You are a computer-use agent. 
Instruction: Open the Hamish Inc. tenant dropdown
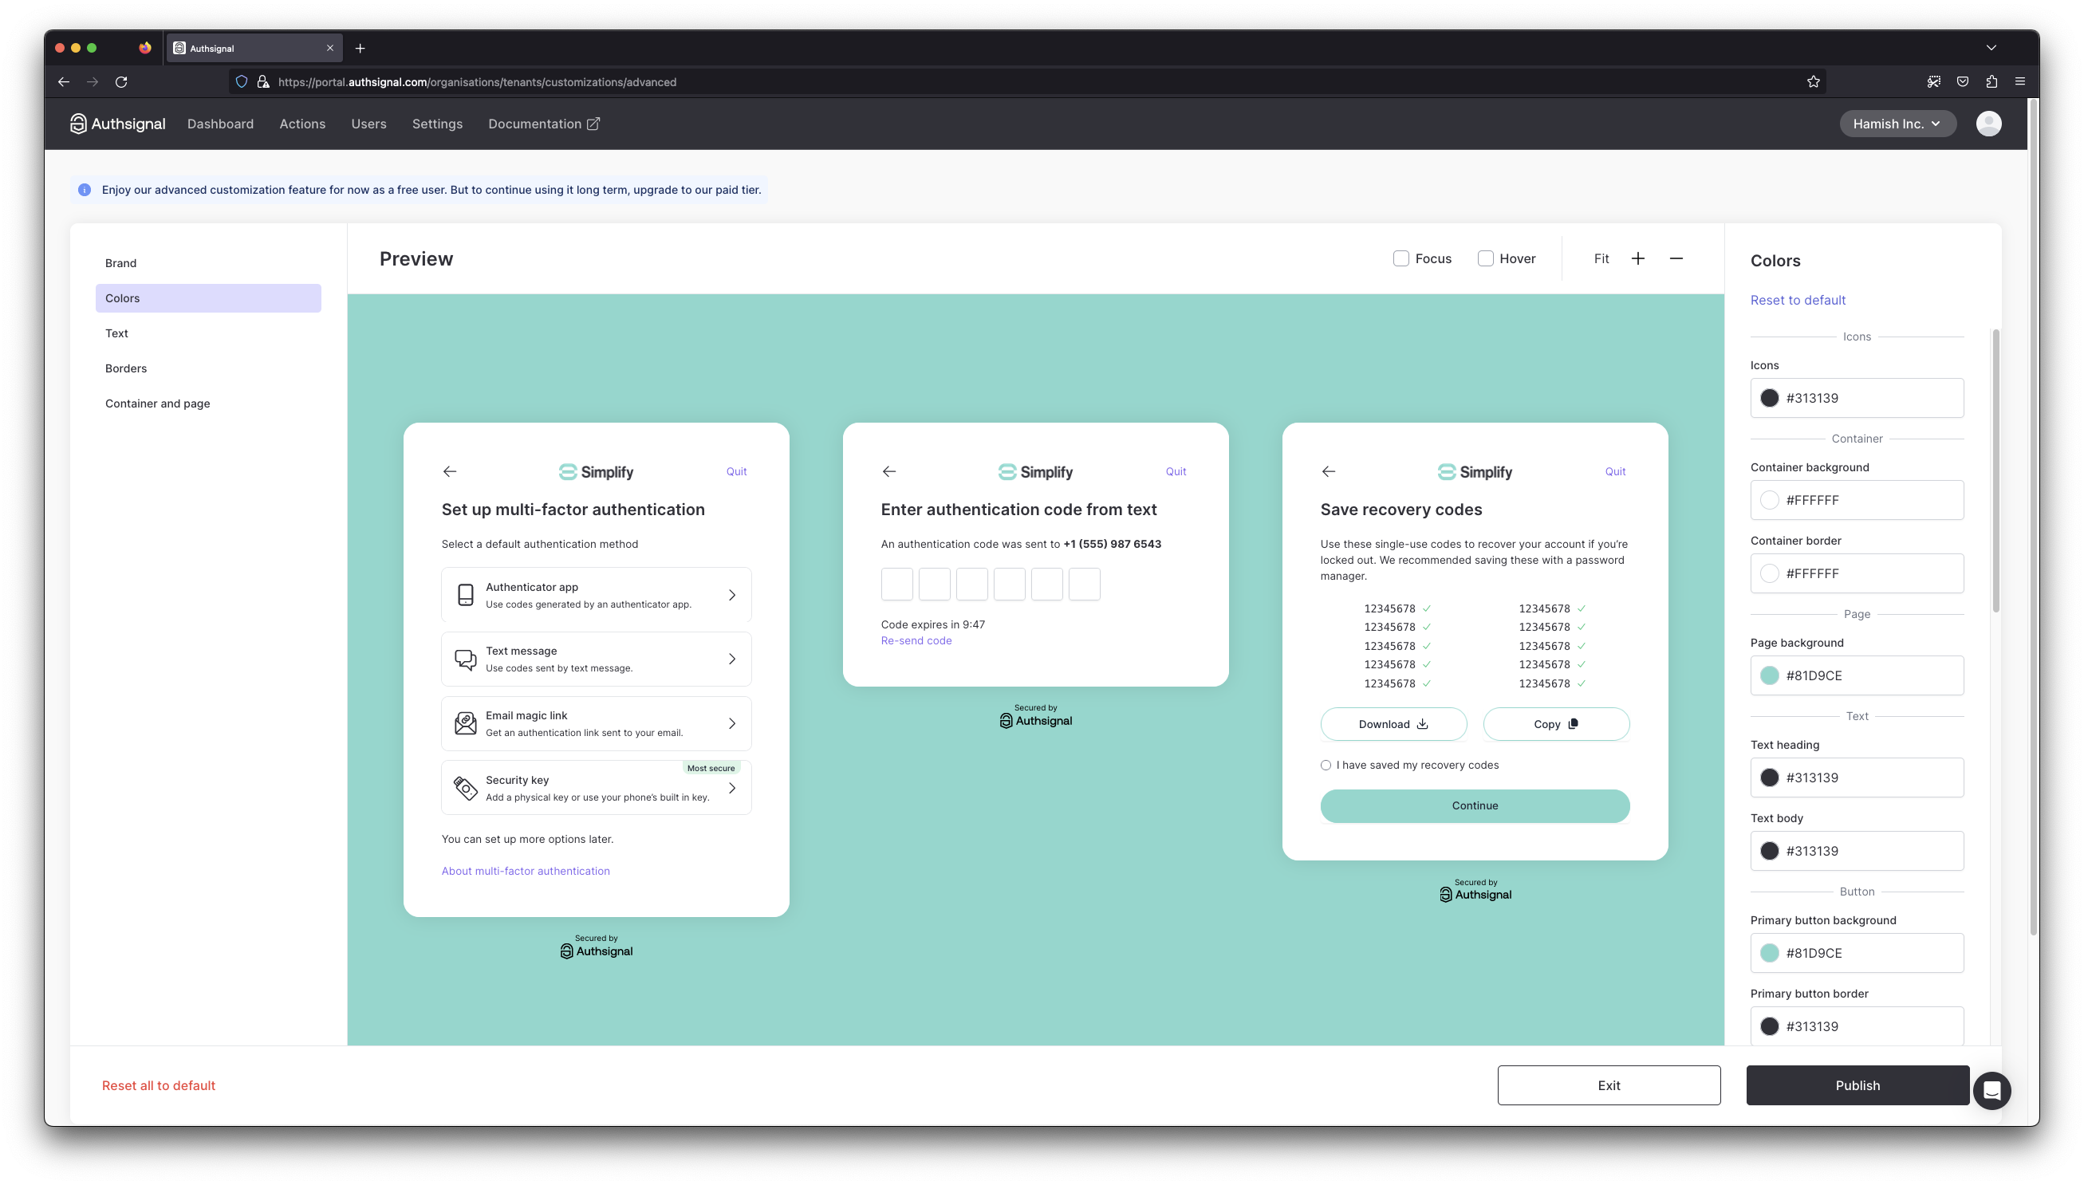pyautogui.click(x=1897, y=124)
